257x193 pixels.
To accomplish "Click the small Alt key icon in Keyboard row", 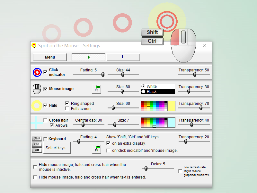I will click(37, 150).
